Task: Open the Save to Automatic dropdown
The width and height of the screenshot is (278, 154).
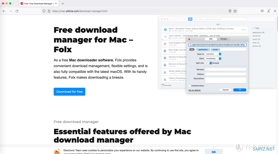Action: tap(213, 54)
